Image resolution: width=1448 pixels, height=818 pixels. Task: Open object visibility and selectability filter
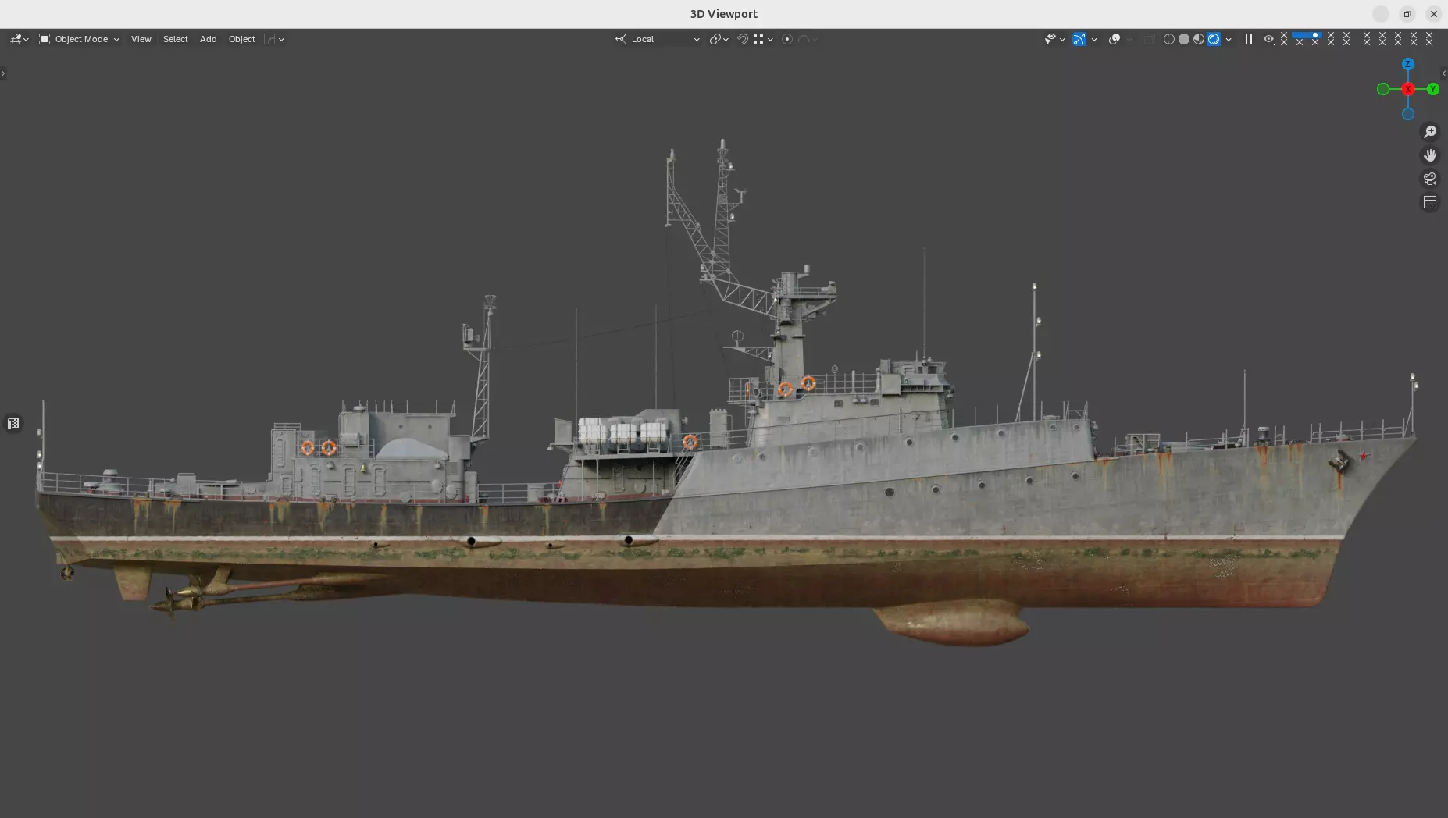click(1054, 39)
